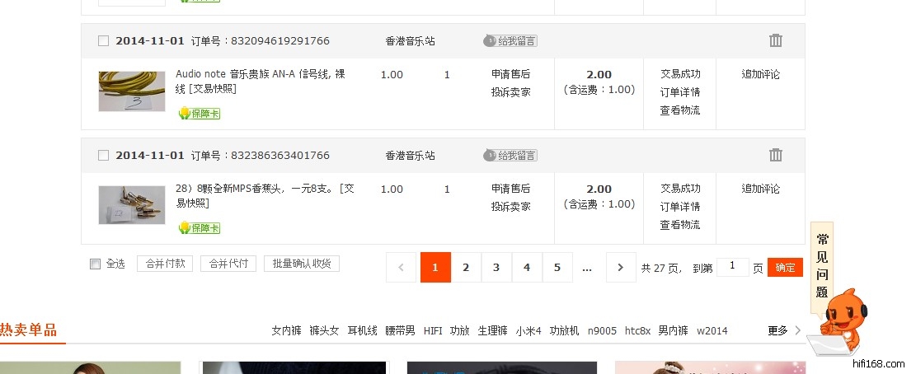The width and height of the screenshot is (916, 374).
Task: Open 查看物流 for the banana plugs order
Action: [679, 225]
